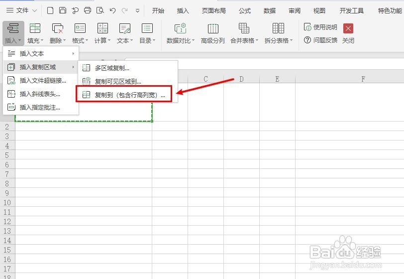Choose 插入文件超链接 menu item
404x279 pixels.
(x=41, y=81)
